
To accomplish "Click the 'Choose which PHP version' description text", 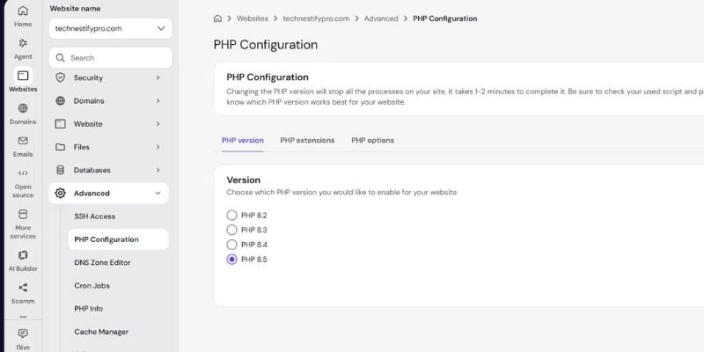I will tap(341, 192).
